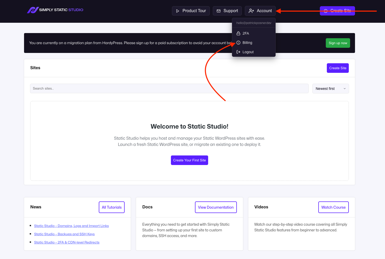Viewport: 385px width, 259px height.
Task: Open Static Studio – Backups and SSH Keys
Action: tap(64, 234)
